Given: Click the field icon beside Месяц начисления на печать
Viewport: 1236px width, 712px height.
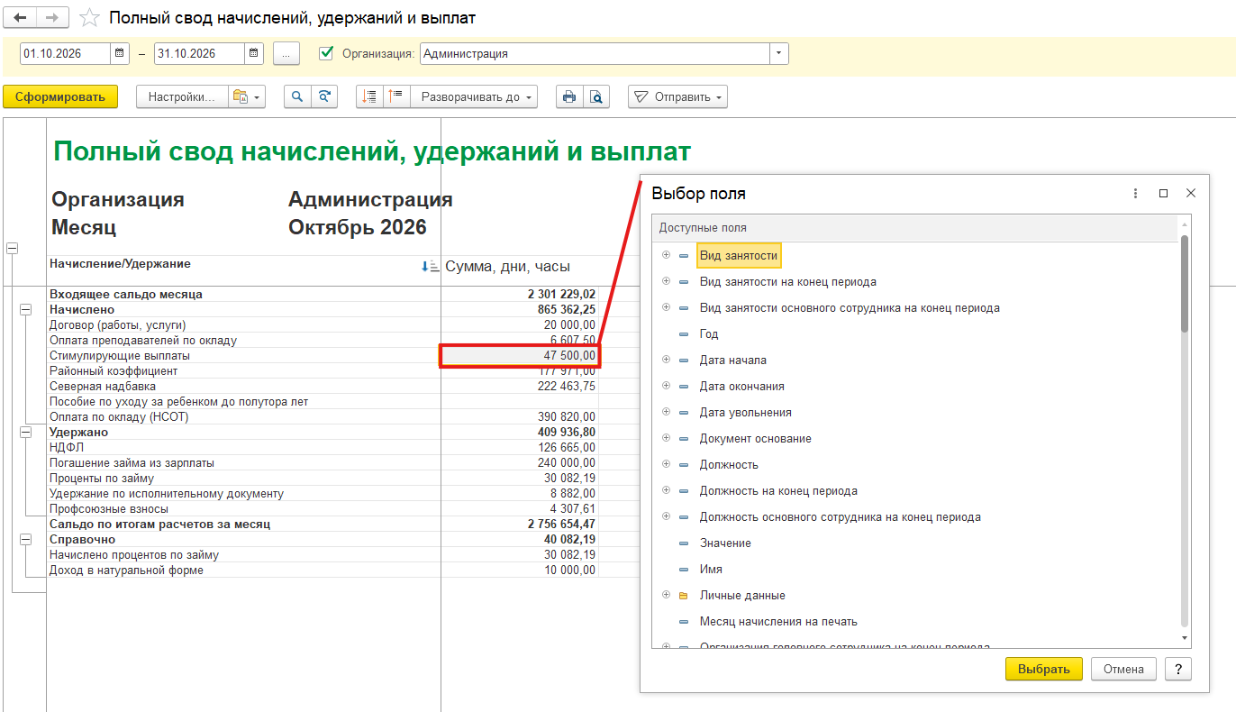Looking at the screenshot, I should (x=683, y=622).
